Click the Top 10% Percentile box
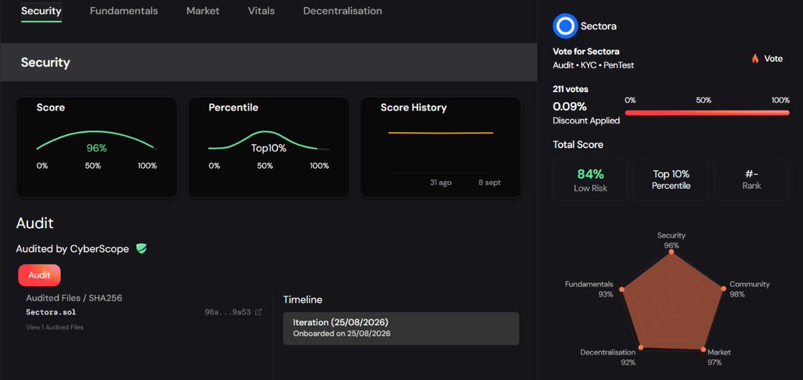This screenshot has height=380, width=803. (x=671, y=180)
